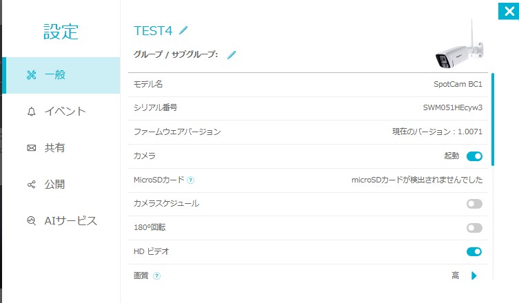The height and width of the screenshot is (303, 519).
Task: Click the help icon beside 画質
Action: pyautogui.click(x=157, y=276)
